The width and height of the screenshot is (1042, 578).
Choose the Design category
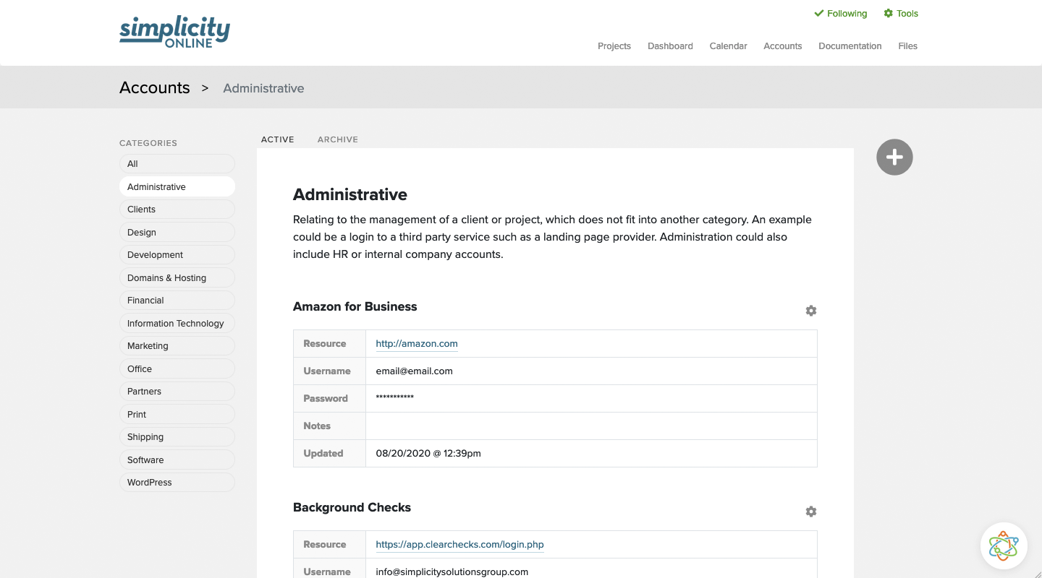pyautogui.click(x=177, y=232)
